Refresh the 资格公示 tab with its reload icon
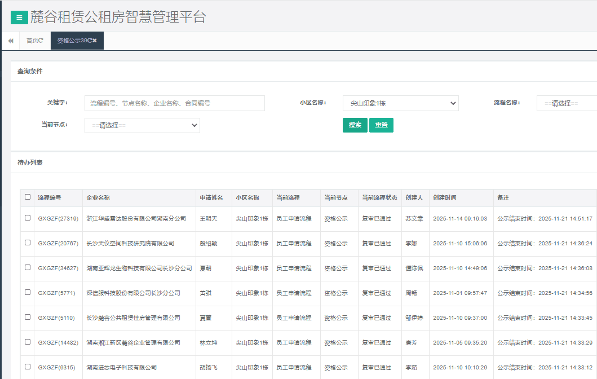 coord(90,41)
